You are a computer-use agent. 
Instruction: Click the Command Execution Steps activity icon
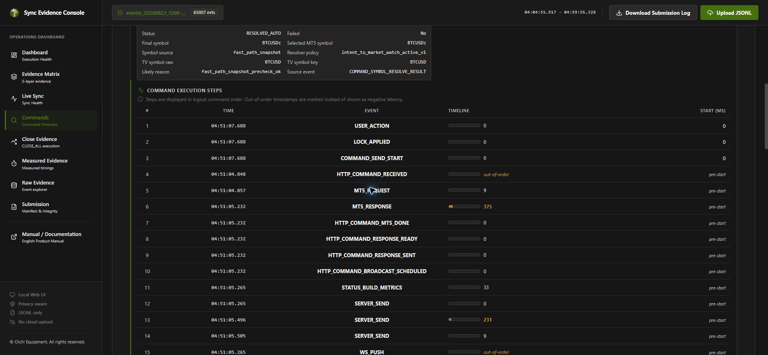coord(140,90)
